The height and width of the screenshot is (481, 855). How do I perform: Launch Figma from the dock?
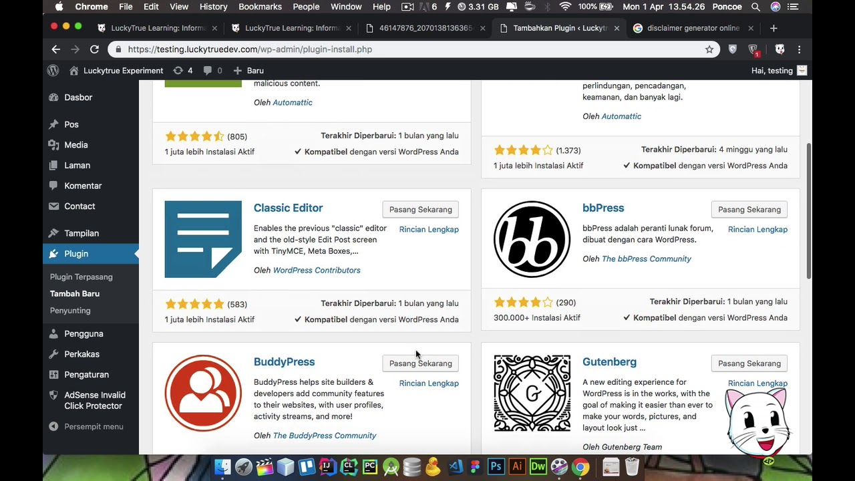click(475, 466)
